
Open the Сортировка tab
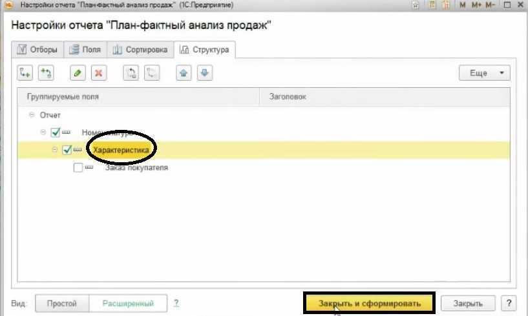coord(141,50)
